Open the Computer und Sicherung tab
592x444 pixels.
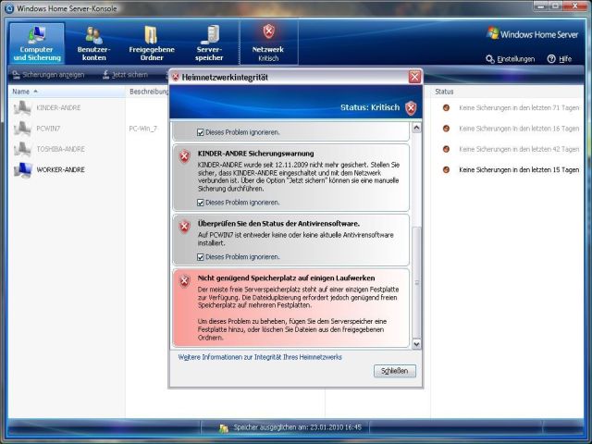click(x=37, y=43)
